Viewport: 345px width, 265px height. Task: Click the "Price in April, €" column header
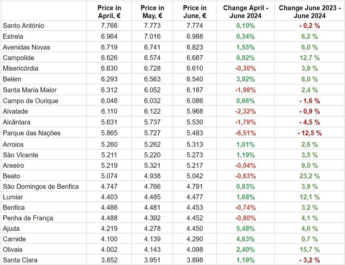109,11
